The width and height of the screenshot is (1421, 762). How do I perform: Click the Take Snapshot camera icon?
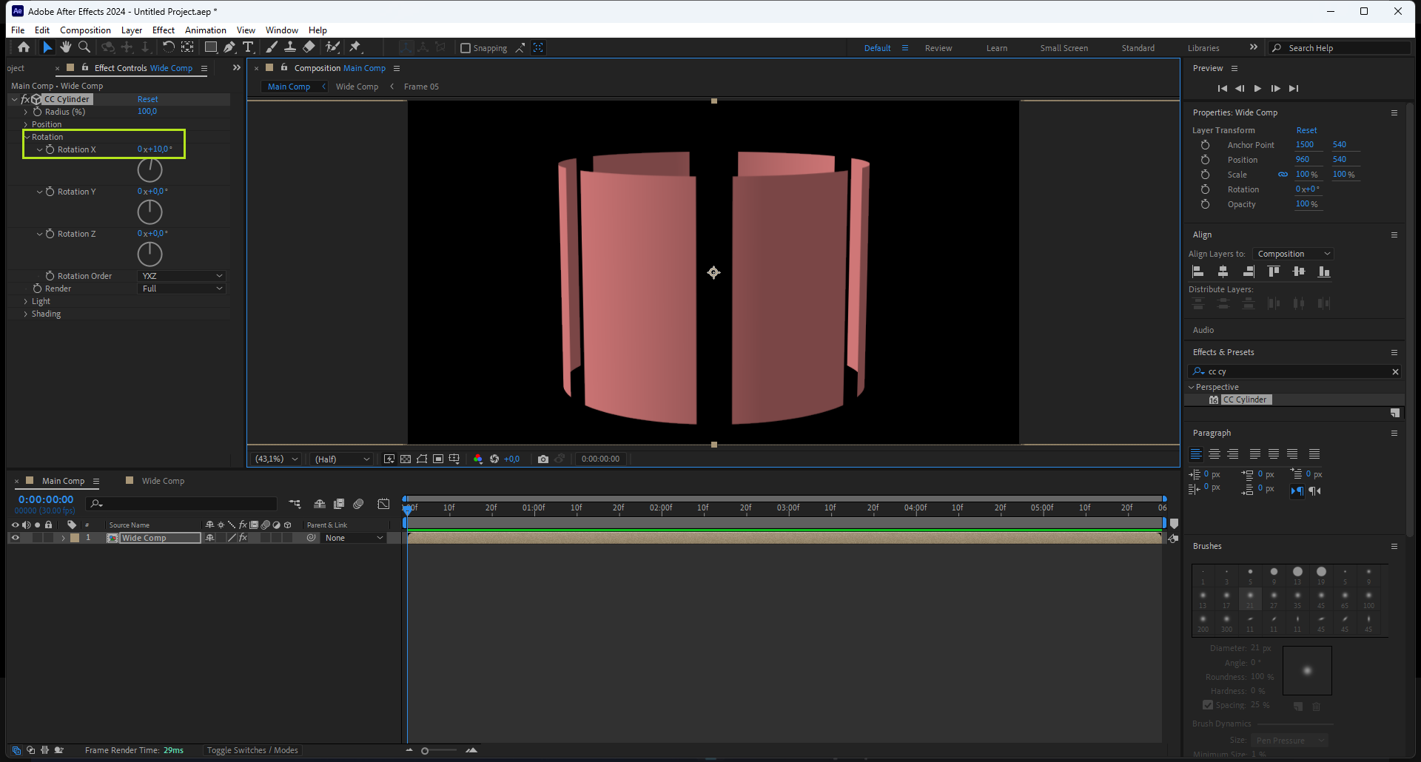(543, 459)
